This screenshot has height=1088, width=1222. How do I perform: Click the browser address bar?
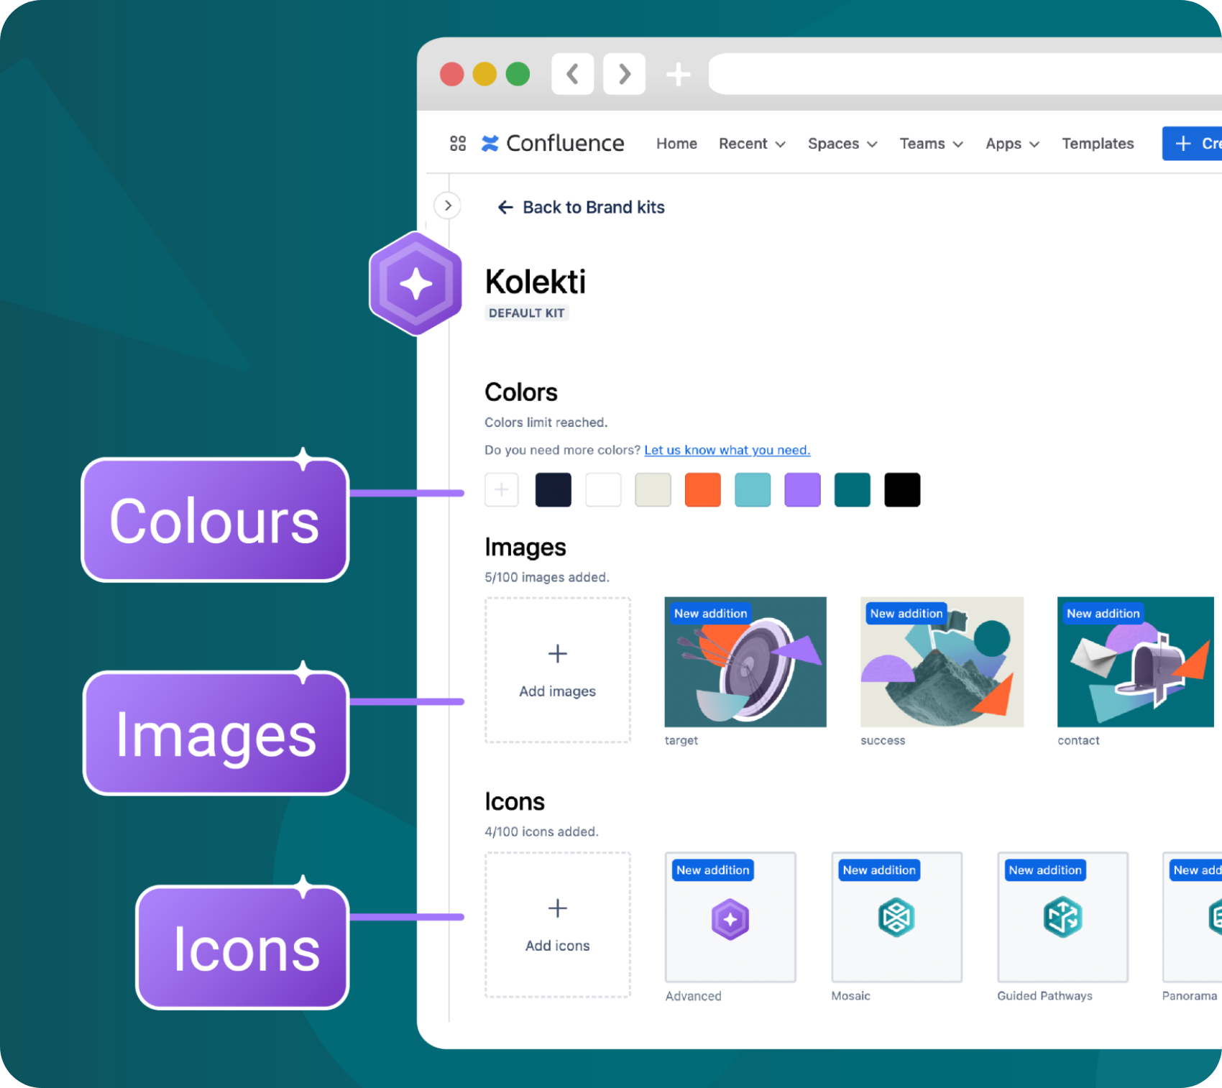(965, 74)
